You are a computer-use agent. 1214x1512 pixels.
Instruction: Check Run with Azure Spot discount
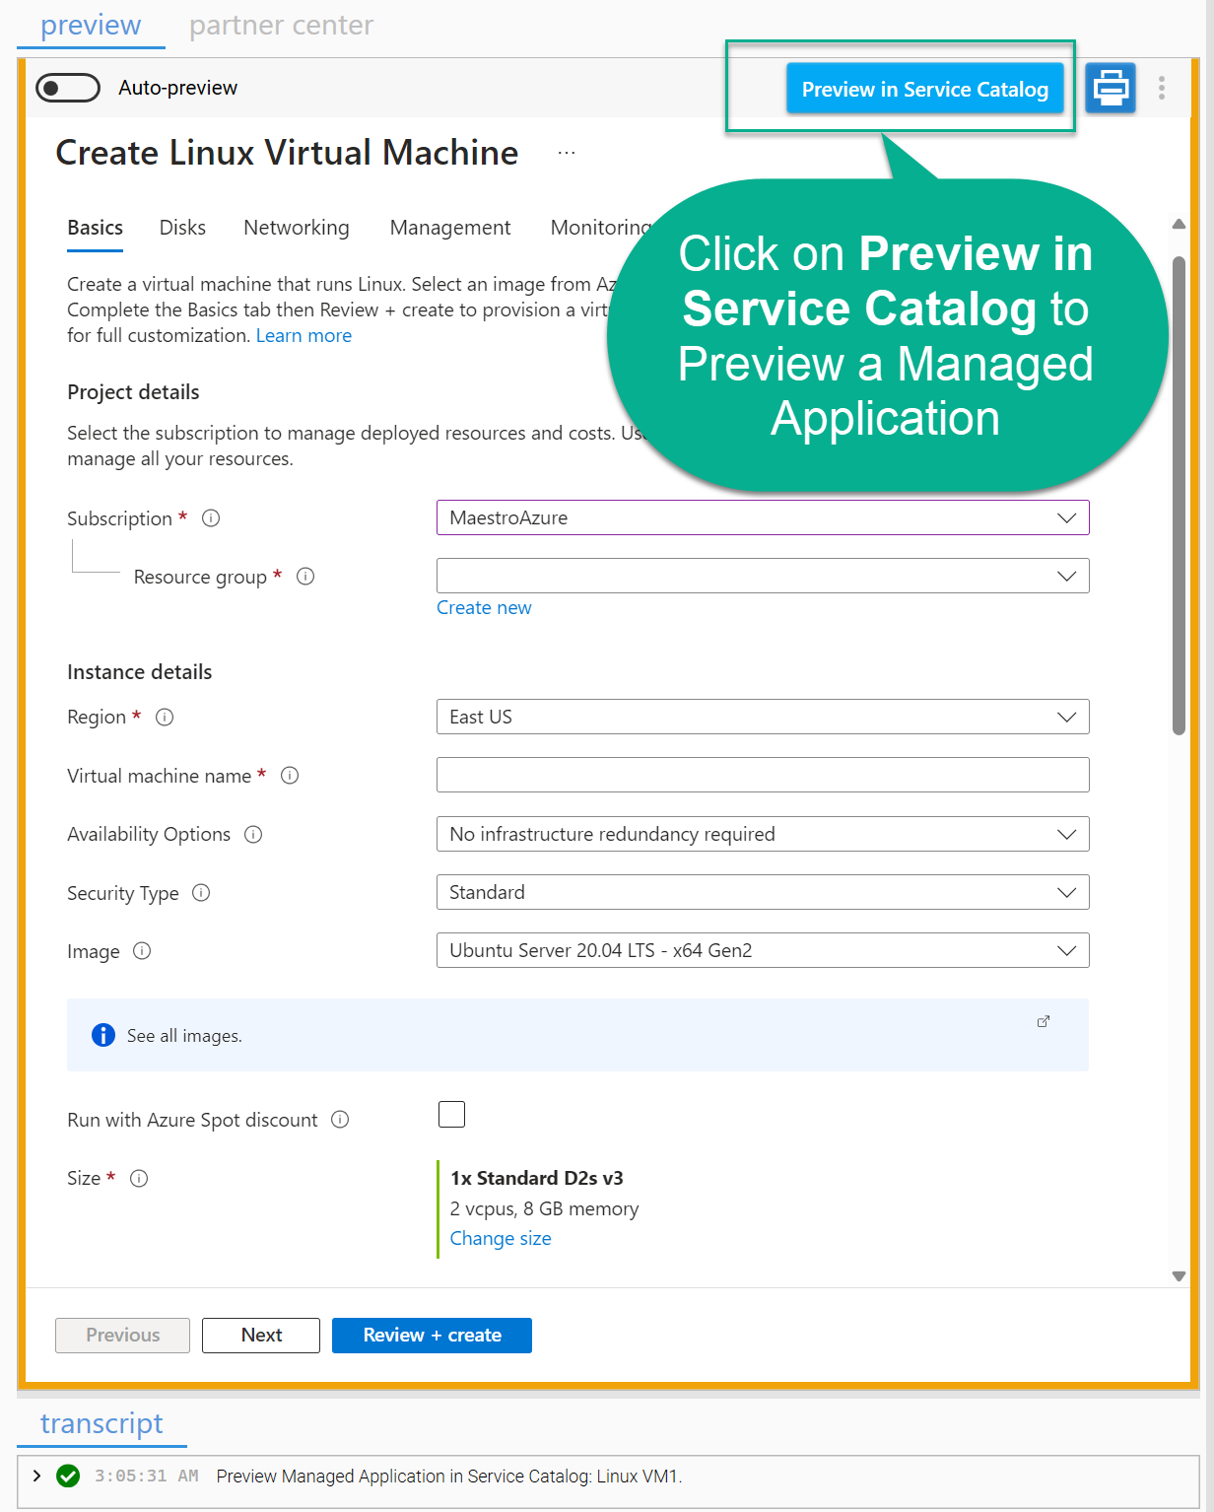pyautogui.click(x=451, y=1114)
